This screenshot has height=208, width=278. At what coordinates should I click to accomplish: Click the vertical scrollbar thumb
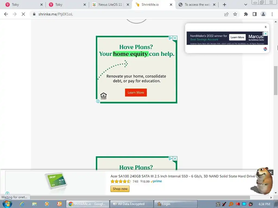point(276,81)
